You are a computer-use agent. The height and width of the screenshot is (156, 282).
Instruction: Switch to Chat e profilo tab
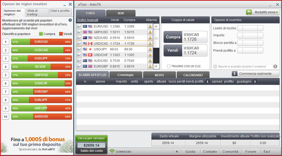pos(60,12)
